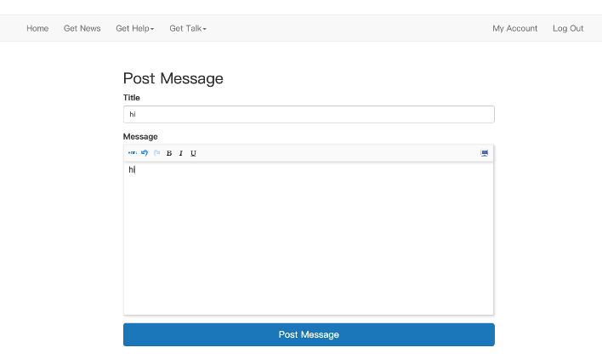
Task: Click the Title field label
Action: (132, 98)
